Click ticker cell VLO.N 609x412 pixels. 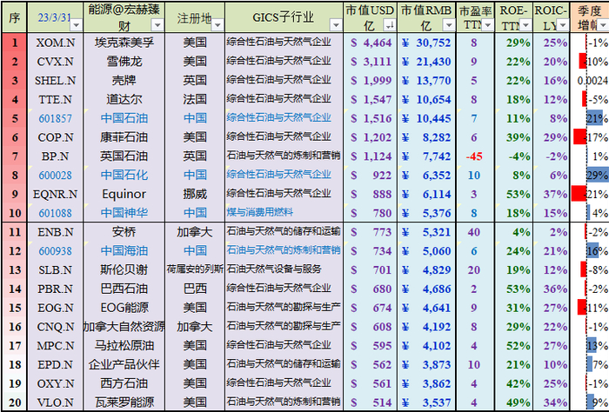[x=55, y=402]
